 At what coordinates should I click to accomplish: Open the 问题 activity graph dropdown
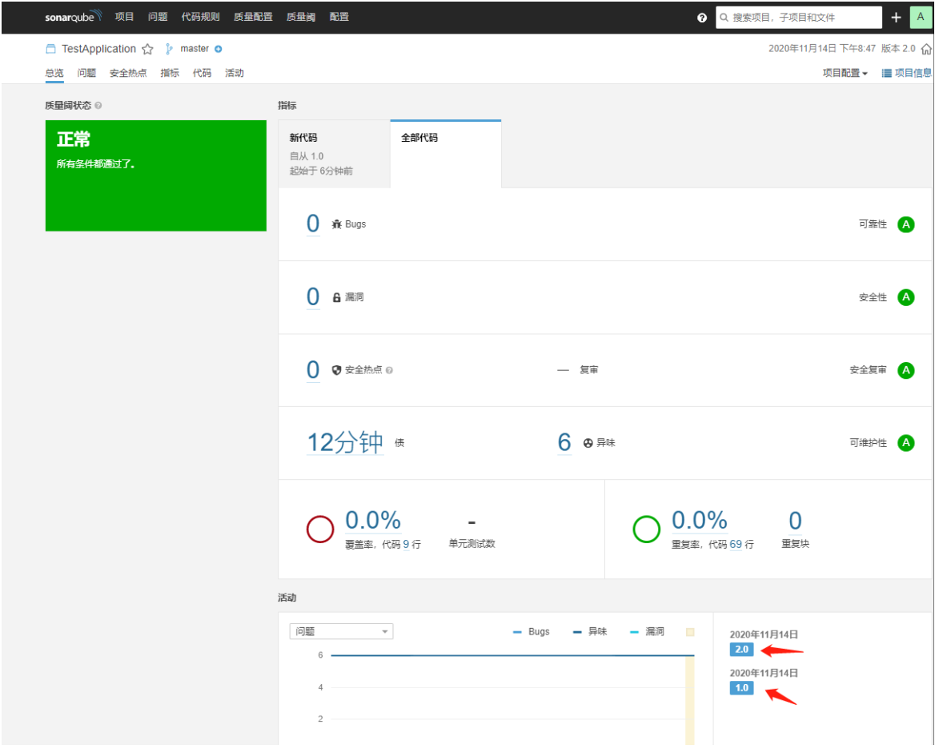pos(341,631)
